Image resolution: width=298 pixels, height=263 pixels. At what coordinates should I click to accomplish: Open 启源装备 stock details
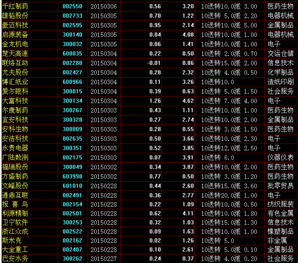pos(15,35)
